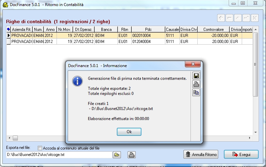Select the second row's selector cell in the grid
The image size is (266, 167).
click(8, 42)
